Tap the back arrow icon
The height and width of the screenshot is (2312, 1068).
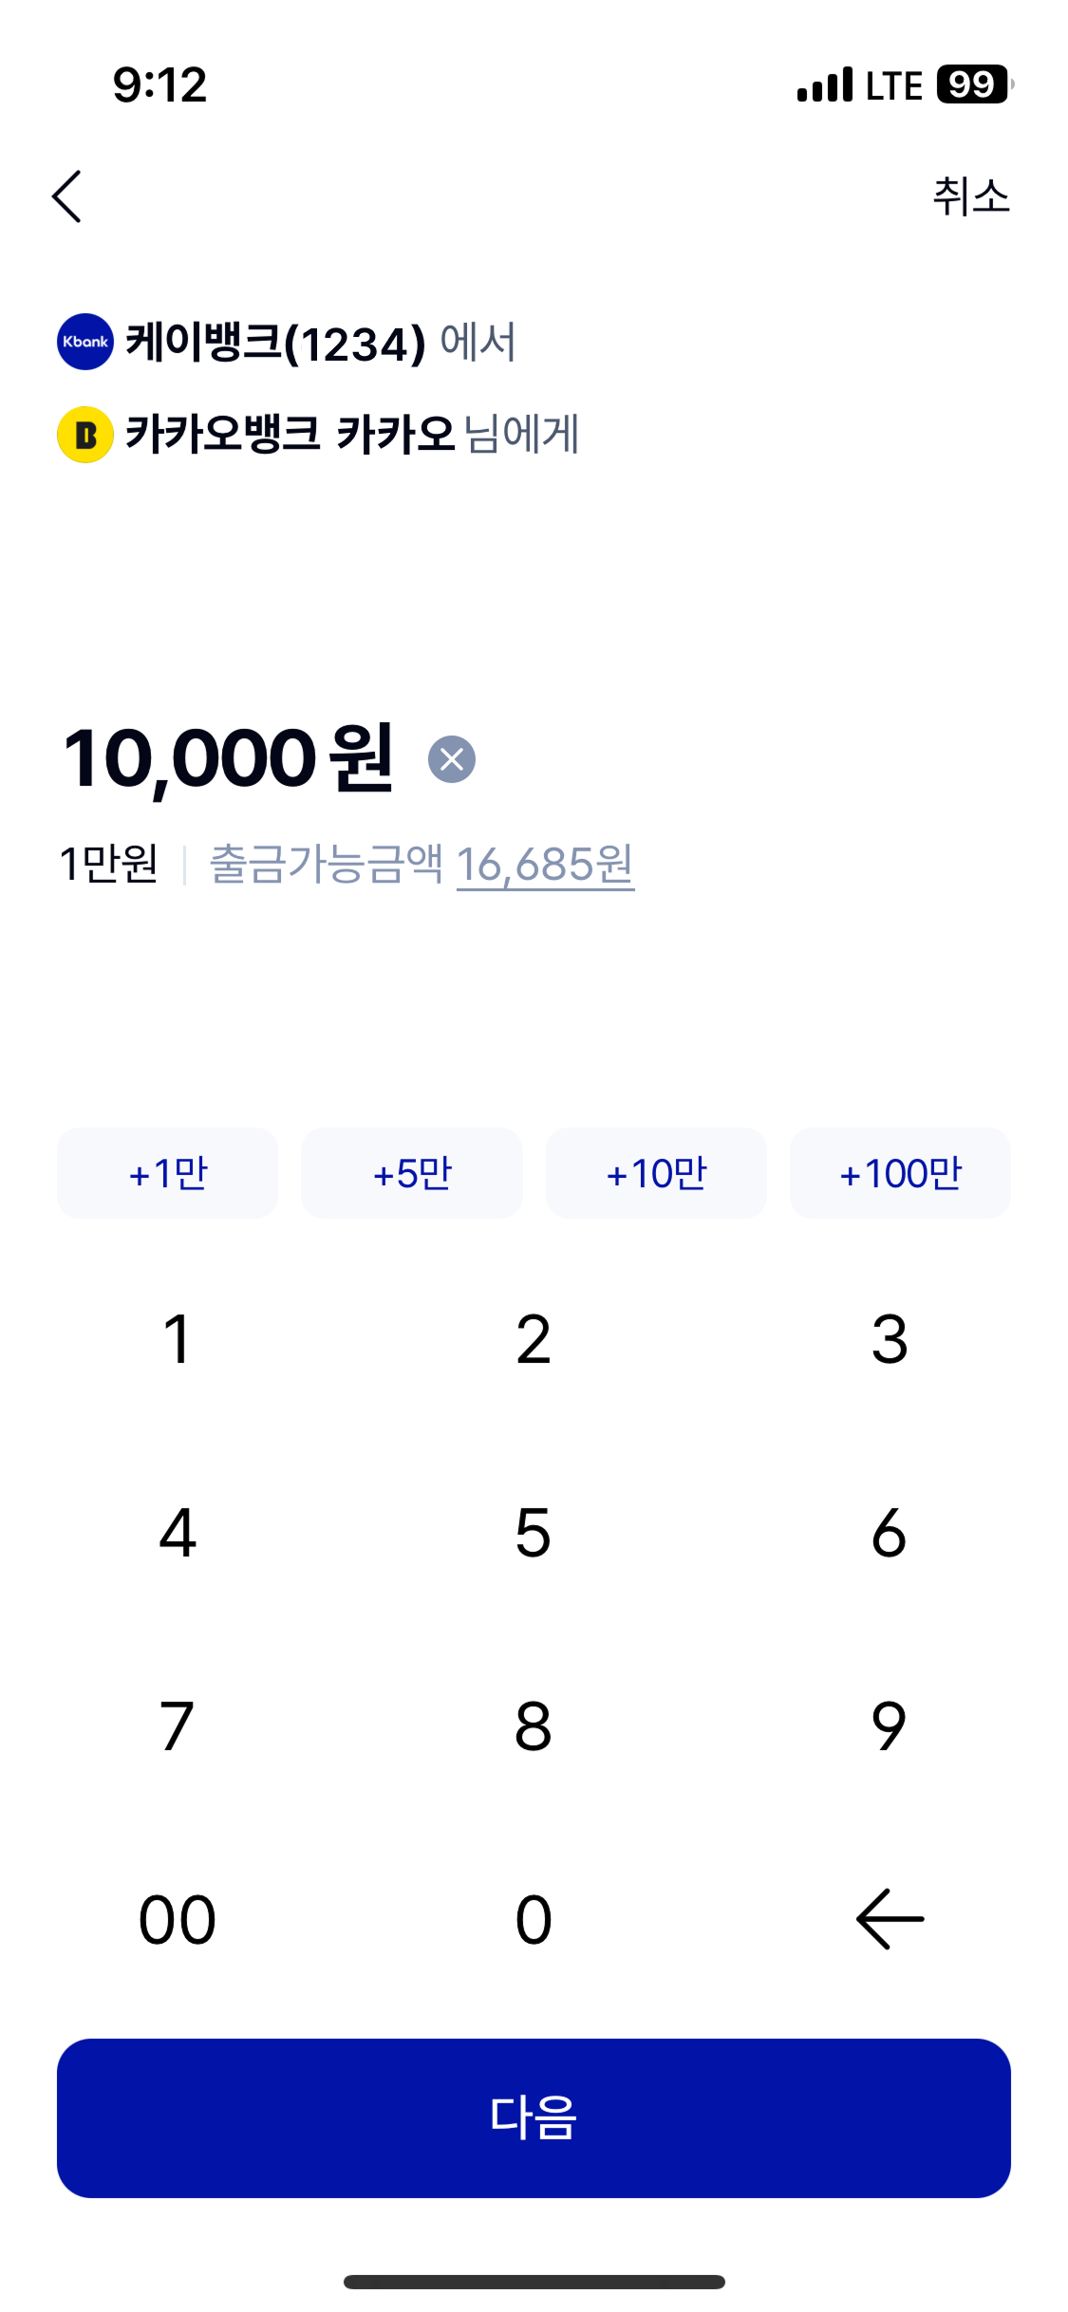[x=66, y=196]
